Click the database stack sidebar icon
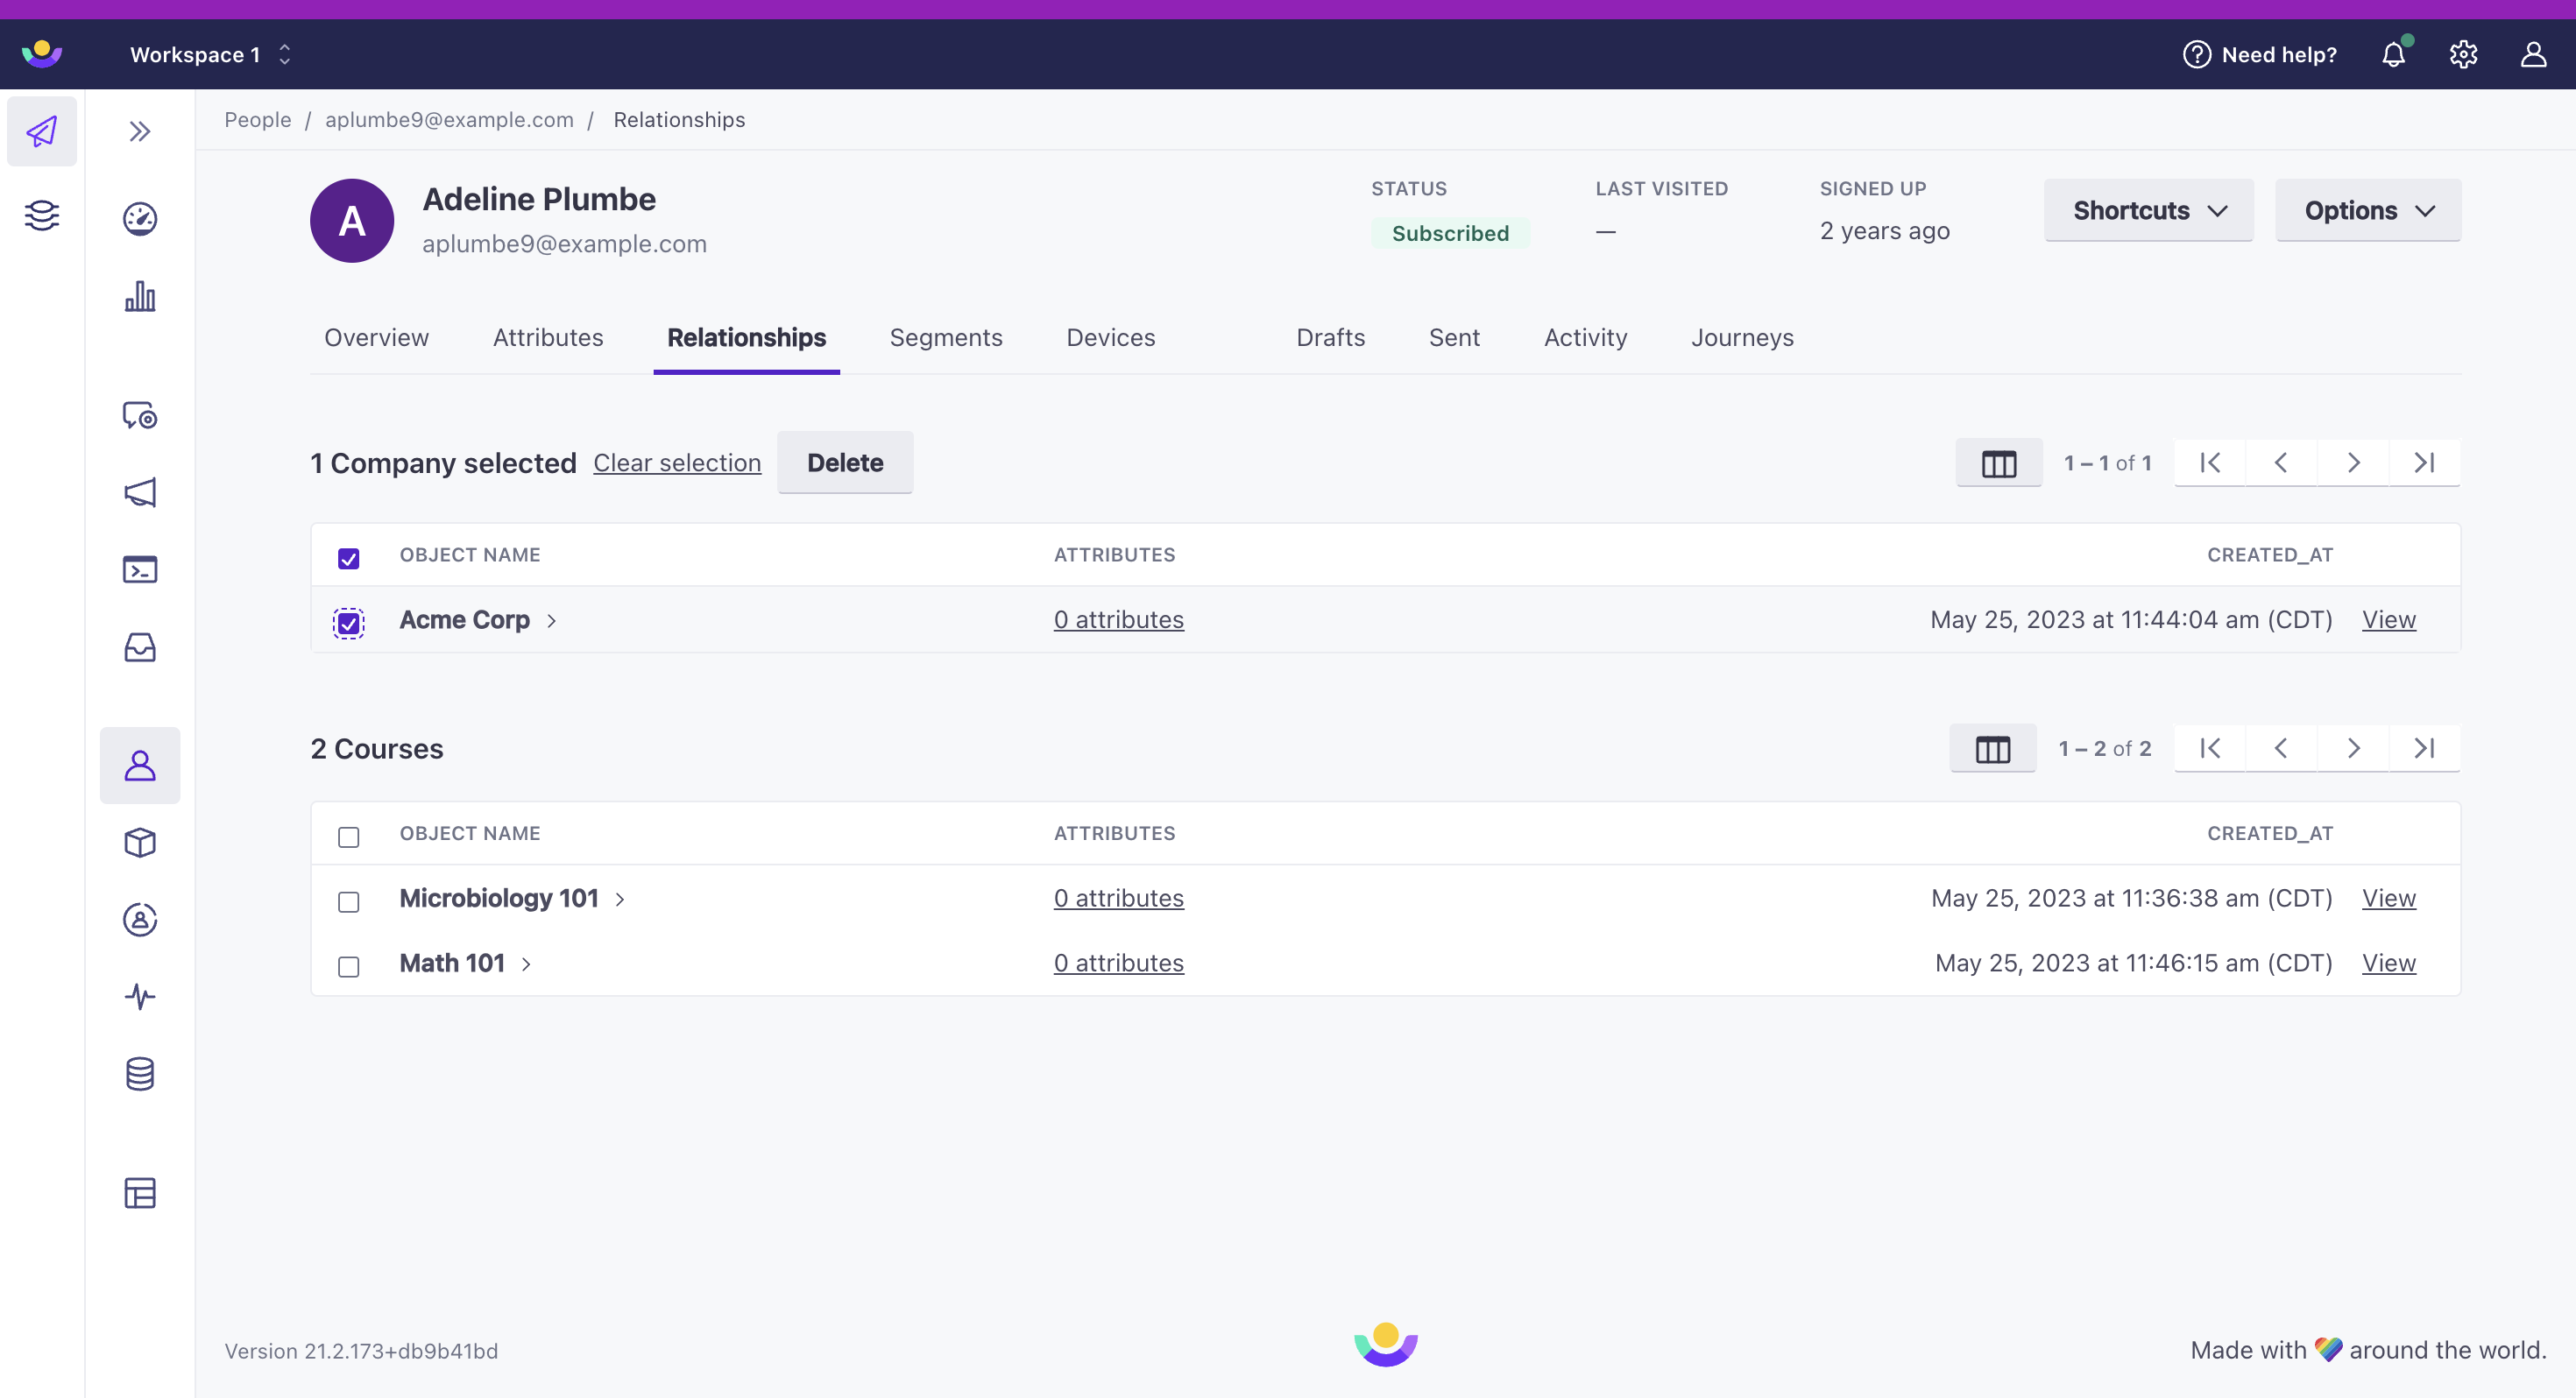The image size is (2576, 1398). [140, 1074]
